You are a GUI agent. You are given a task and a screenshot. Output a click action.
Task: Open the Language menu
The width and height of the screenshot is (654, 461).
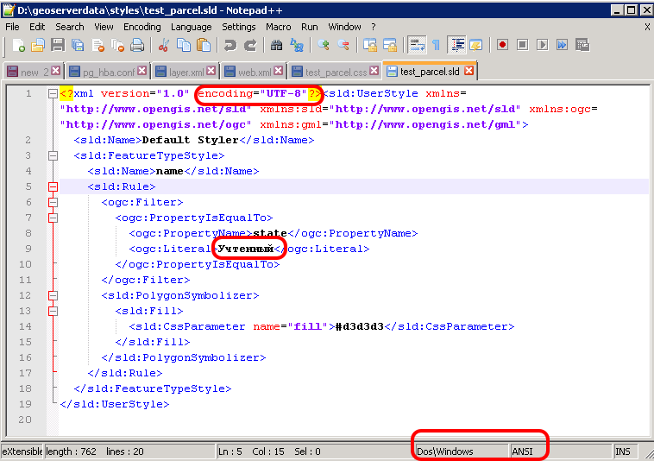[x=191, y=27]
